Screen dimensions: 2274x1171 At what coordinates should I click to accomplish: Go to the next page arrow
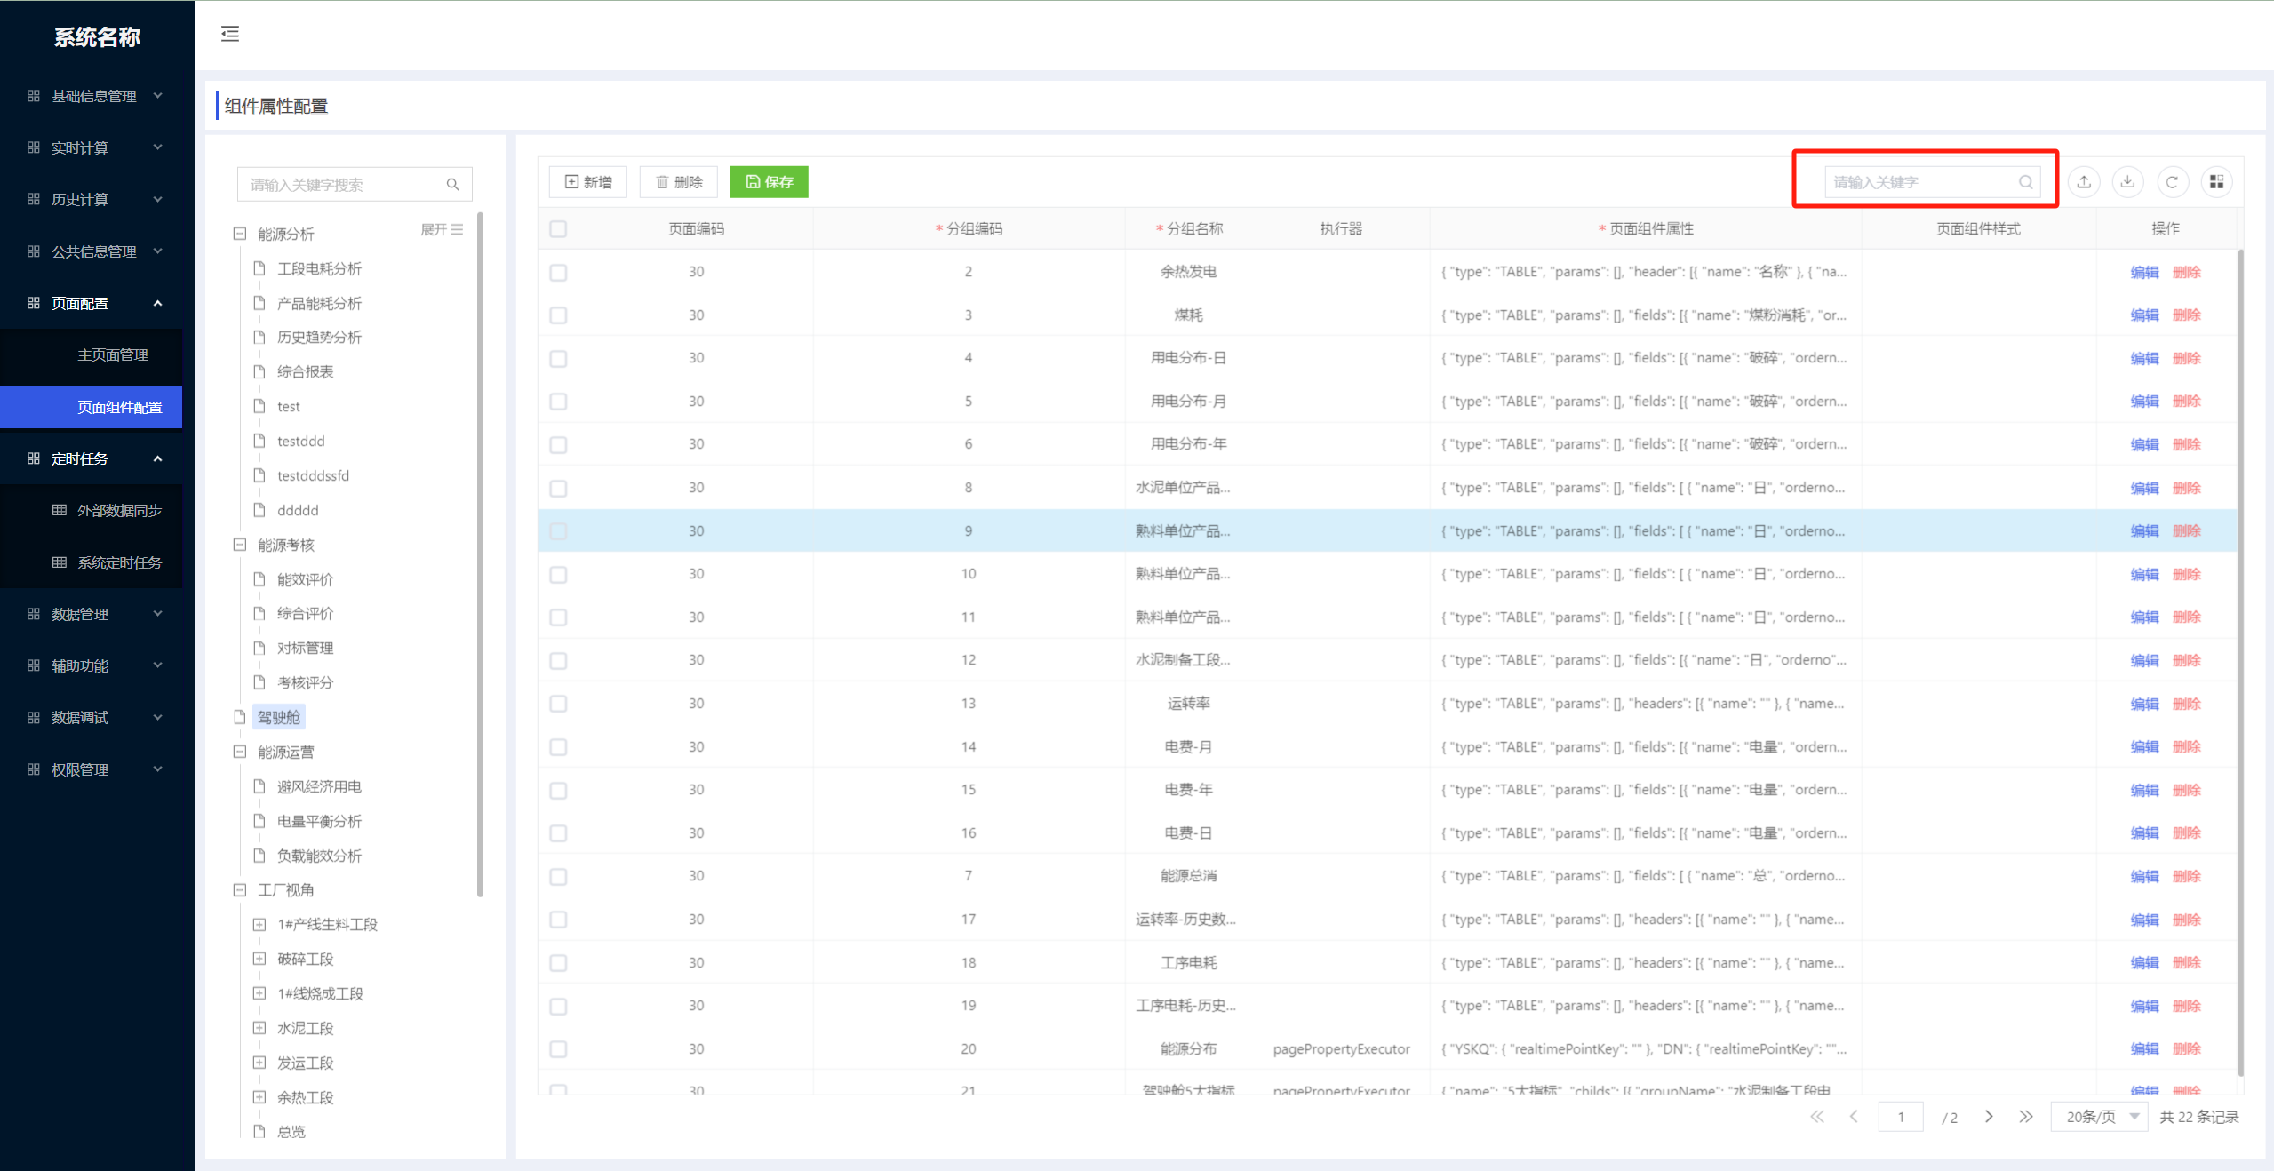point(1989,1117)
